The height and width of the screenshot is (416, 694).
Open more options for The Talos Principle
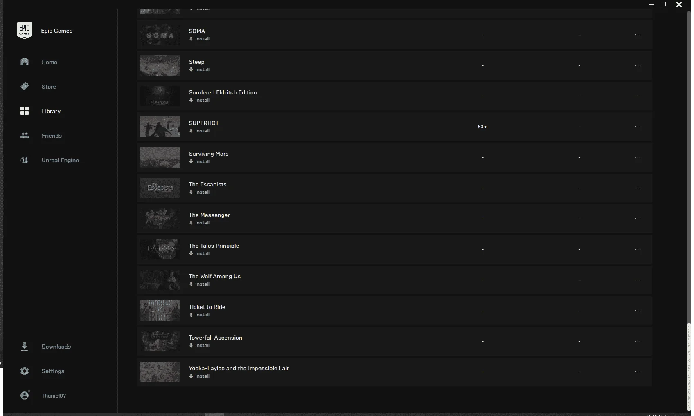pos(638,249)
